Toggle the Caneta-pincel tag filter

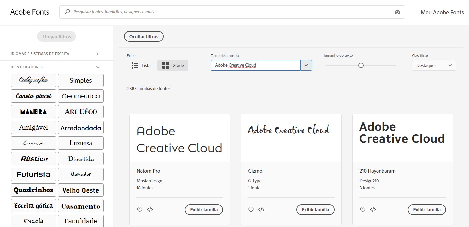[x=33, y=96]
